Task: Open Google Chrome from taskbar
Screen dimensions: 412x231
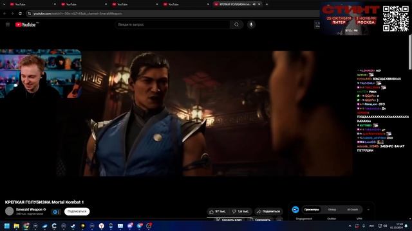Action: point(26,226)
